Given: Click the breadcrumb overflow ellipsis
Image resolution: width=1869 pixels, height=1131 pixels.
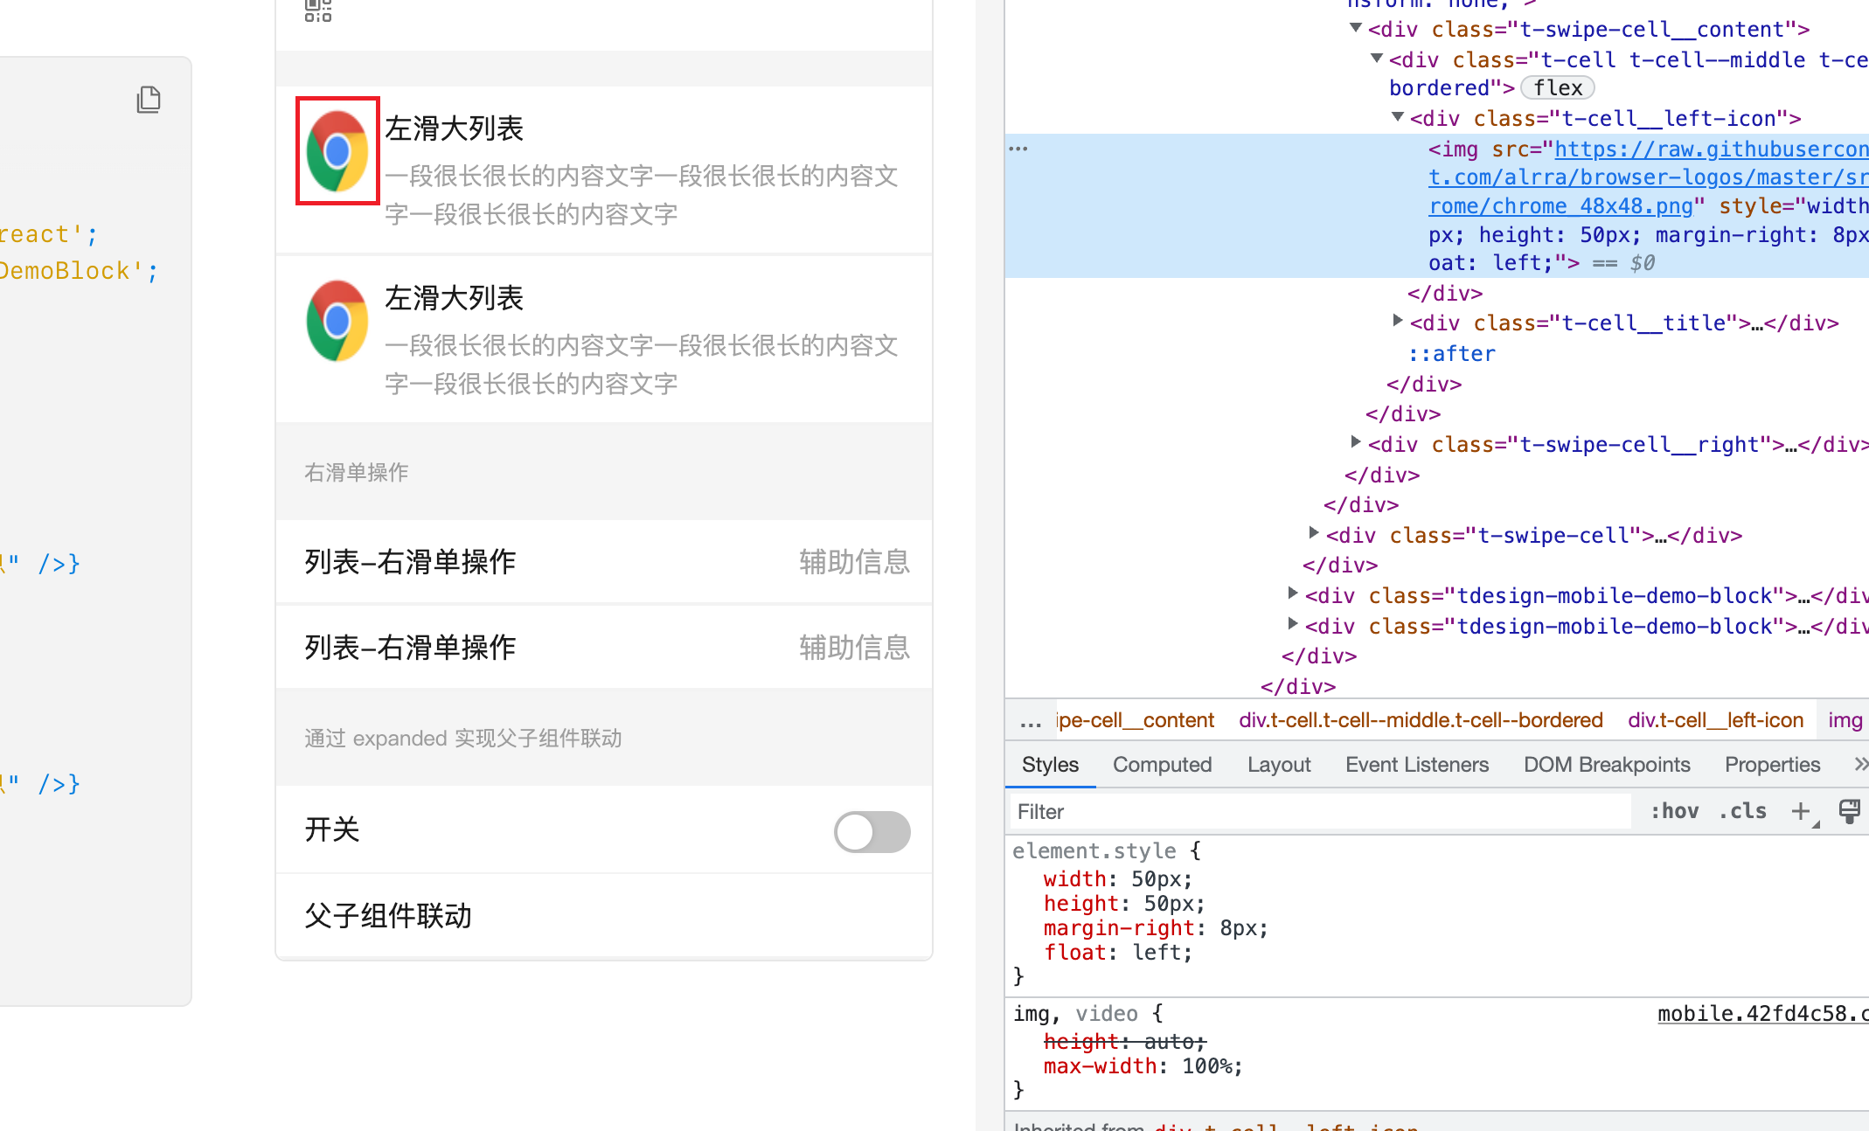Looking at the screenshot, I should [x=1031, y=720].
